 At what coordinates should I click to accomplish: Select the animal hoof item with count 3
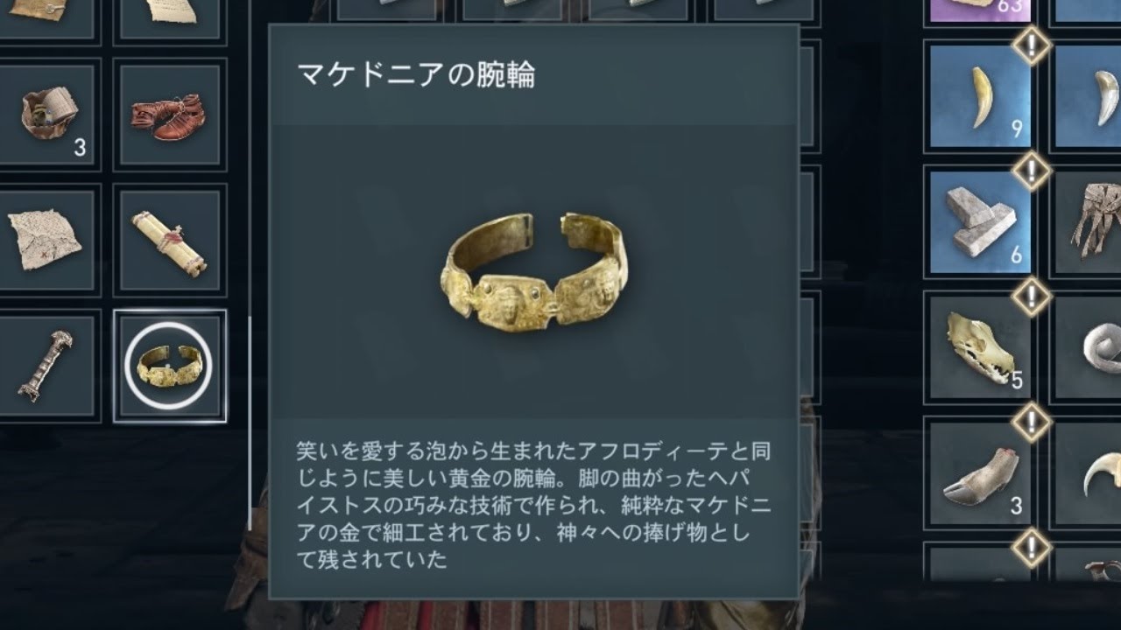(x=980, y=472)
